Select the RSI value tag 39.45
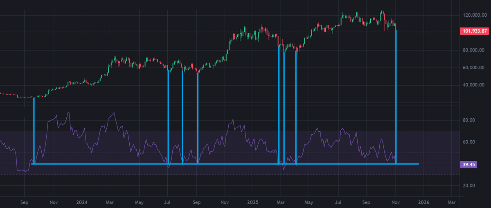 coord(468,164)
